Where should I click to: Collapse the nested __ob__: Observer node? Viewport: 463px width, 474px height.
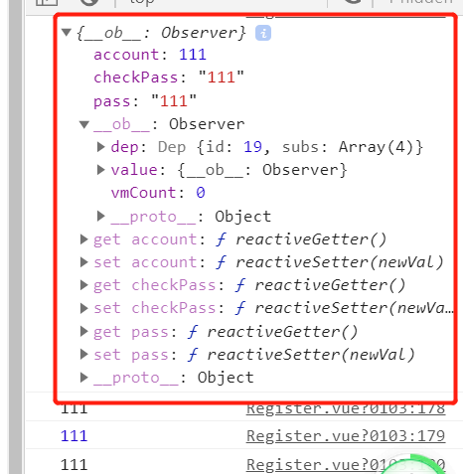(84, 124)
